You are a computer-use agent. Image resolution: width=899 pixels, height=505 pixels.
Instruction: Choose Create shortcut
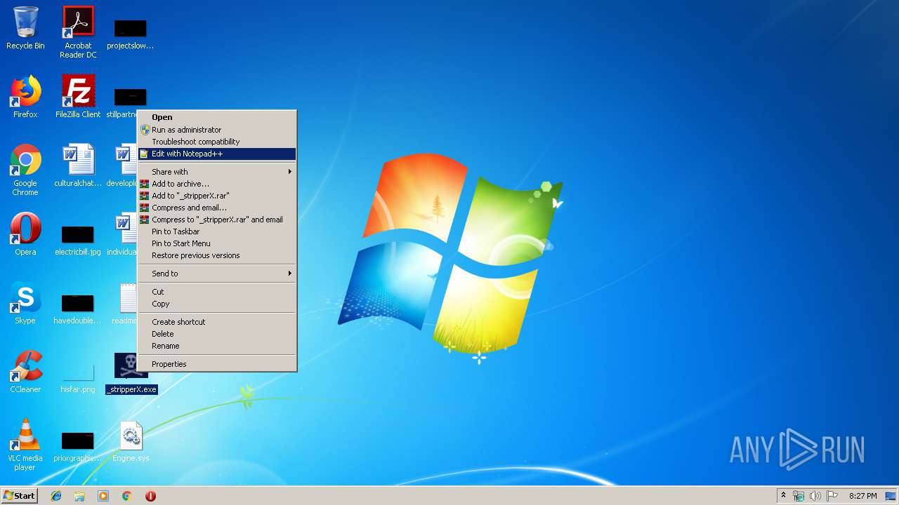[x=216, y=322]
